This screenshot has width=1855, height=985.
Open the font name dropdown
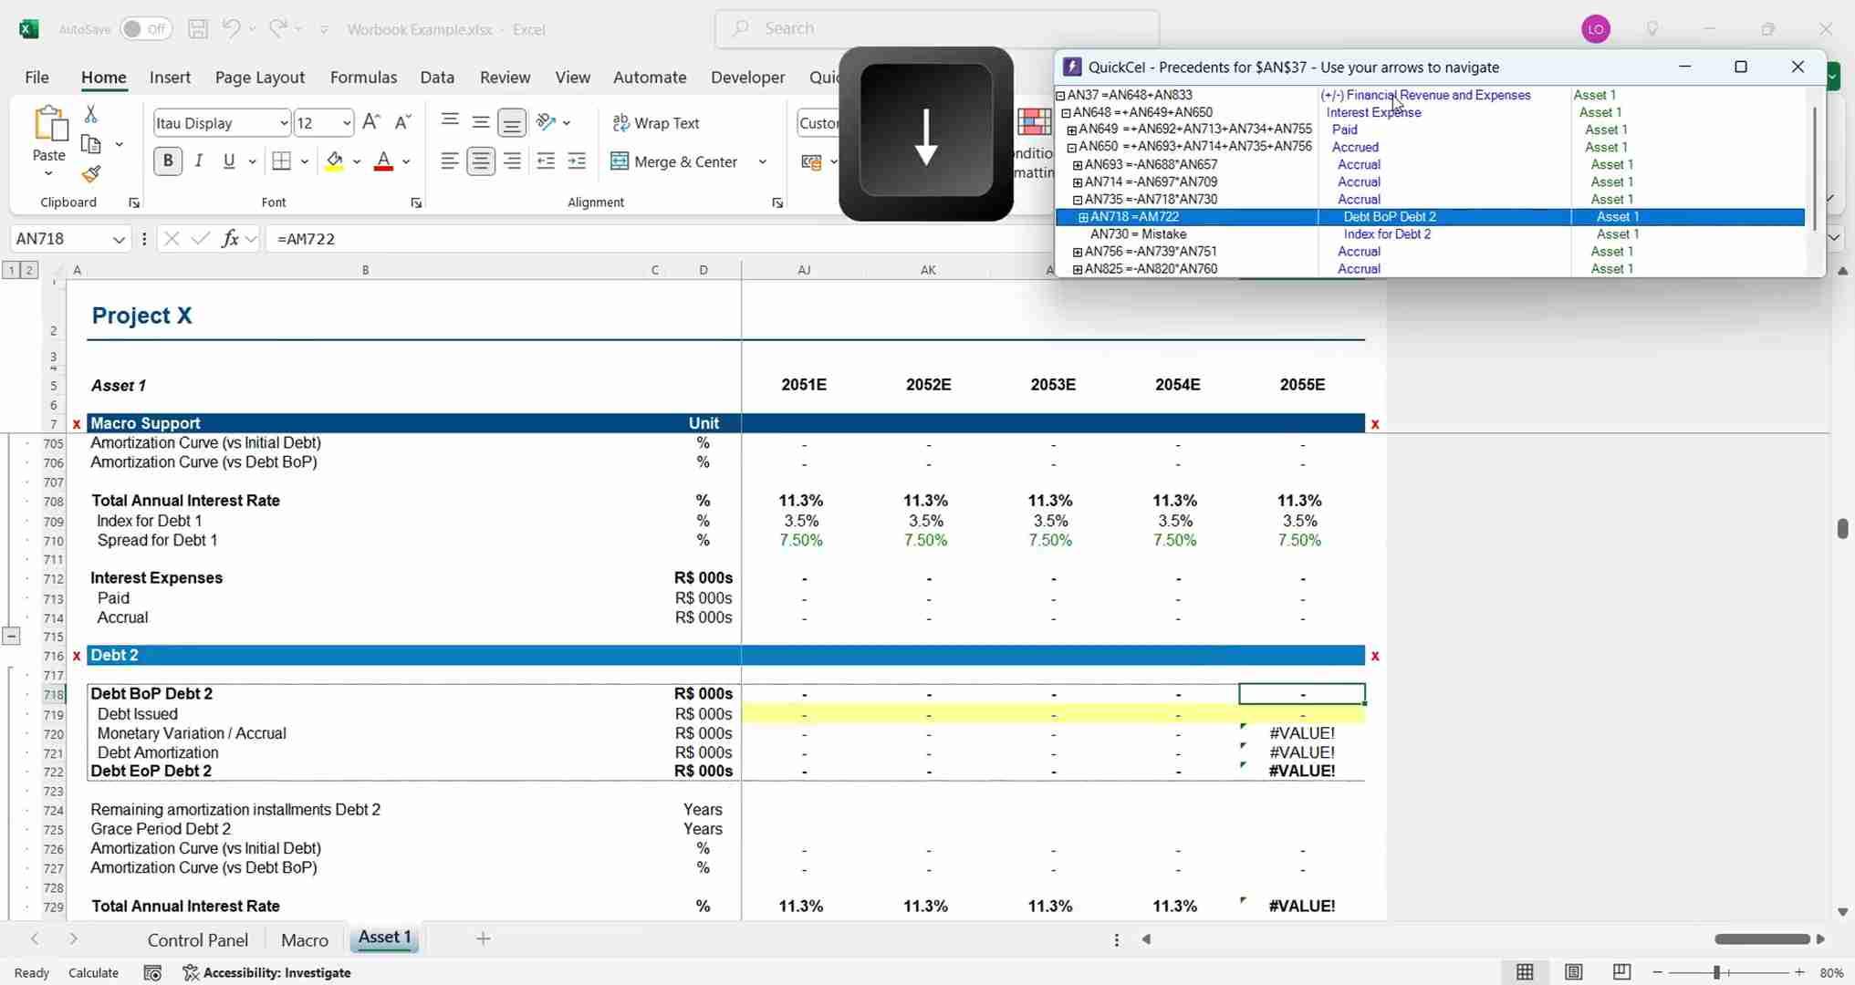click(x=284, y=123)
